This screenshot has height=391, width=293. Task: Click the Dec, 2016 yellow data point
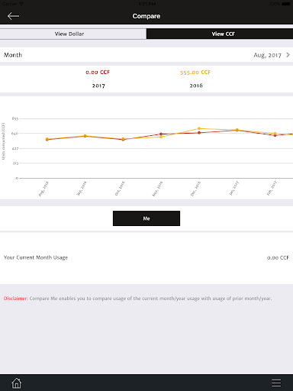[199, 128]
